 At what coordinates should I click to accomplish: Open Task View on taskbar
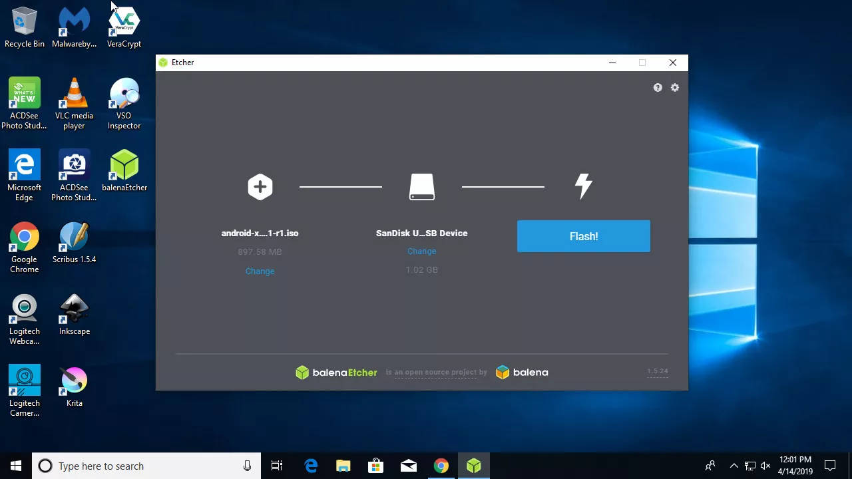[277, 466]
